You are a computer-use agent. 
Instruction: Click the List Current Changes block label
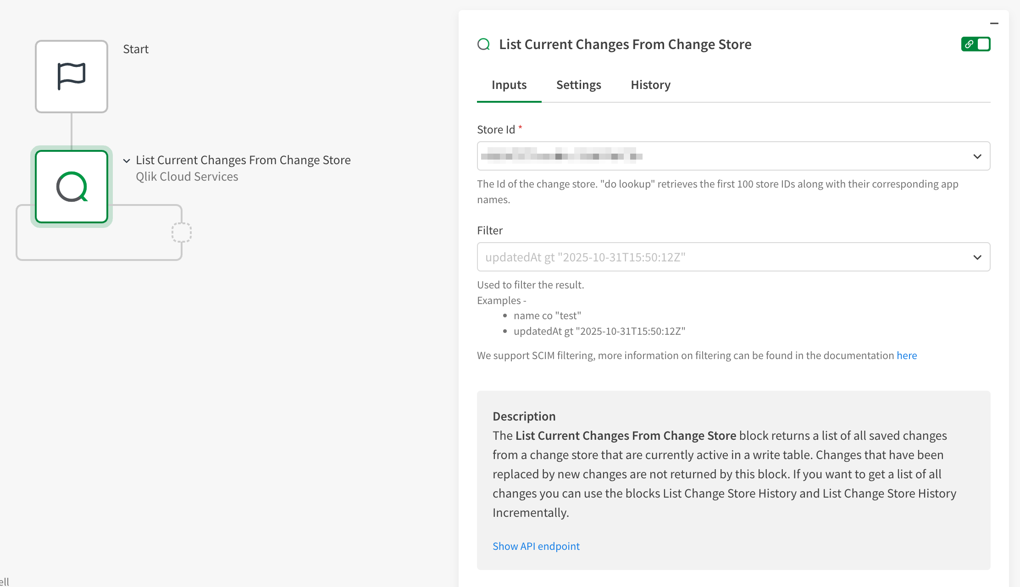[243, 160]
